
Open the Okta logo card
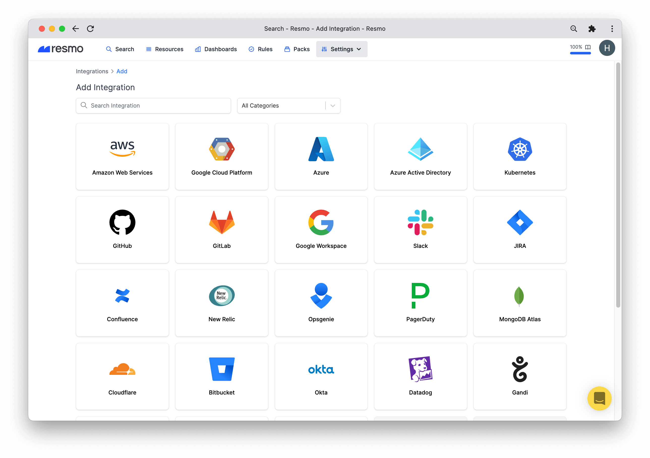pos(321,376)
